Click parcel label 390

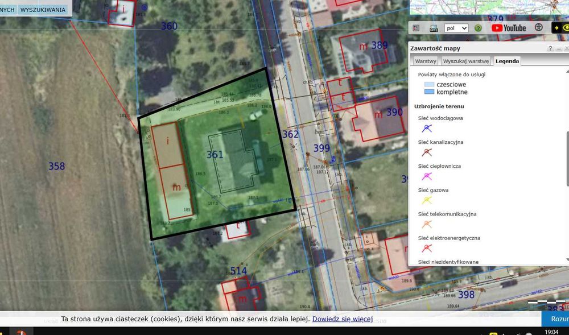point(394,113)
